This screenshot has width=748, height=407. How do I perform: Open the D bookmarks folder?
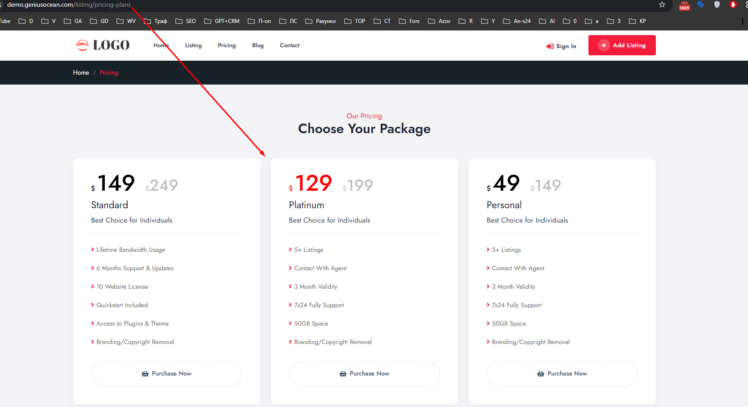26,21
